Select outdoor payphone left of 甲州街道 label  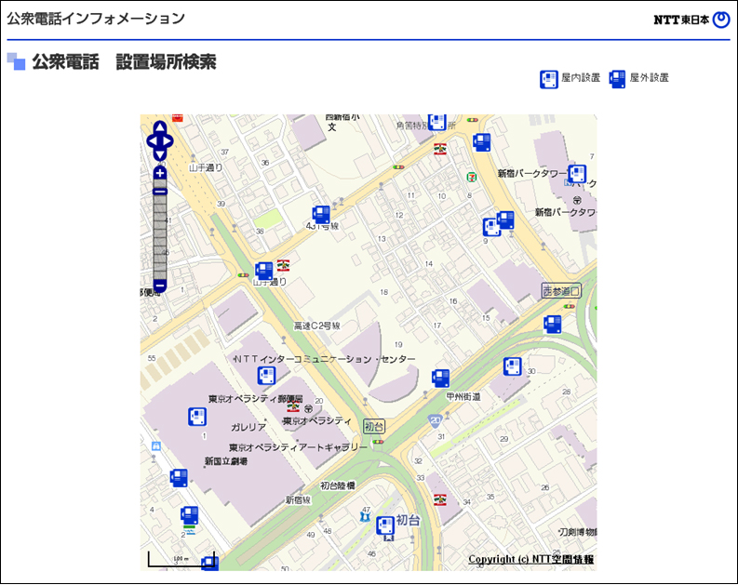(441, 379)
